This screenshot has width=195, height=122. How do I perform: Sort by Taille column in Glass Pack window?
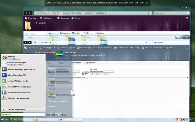coord(89,33)
